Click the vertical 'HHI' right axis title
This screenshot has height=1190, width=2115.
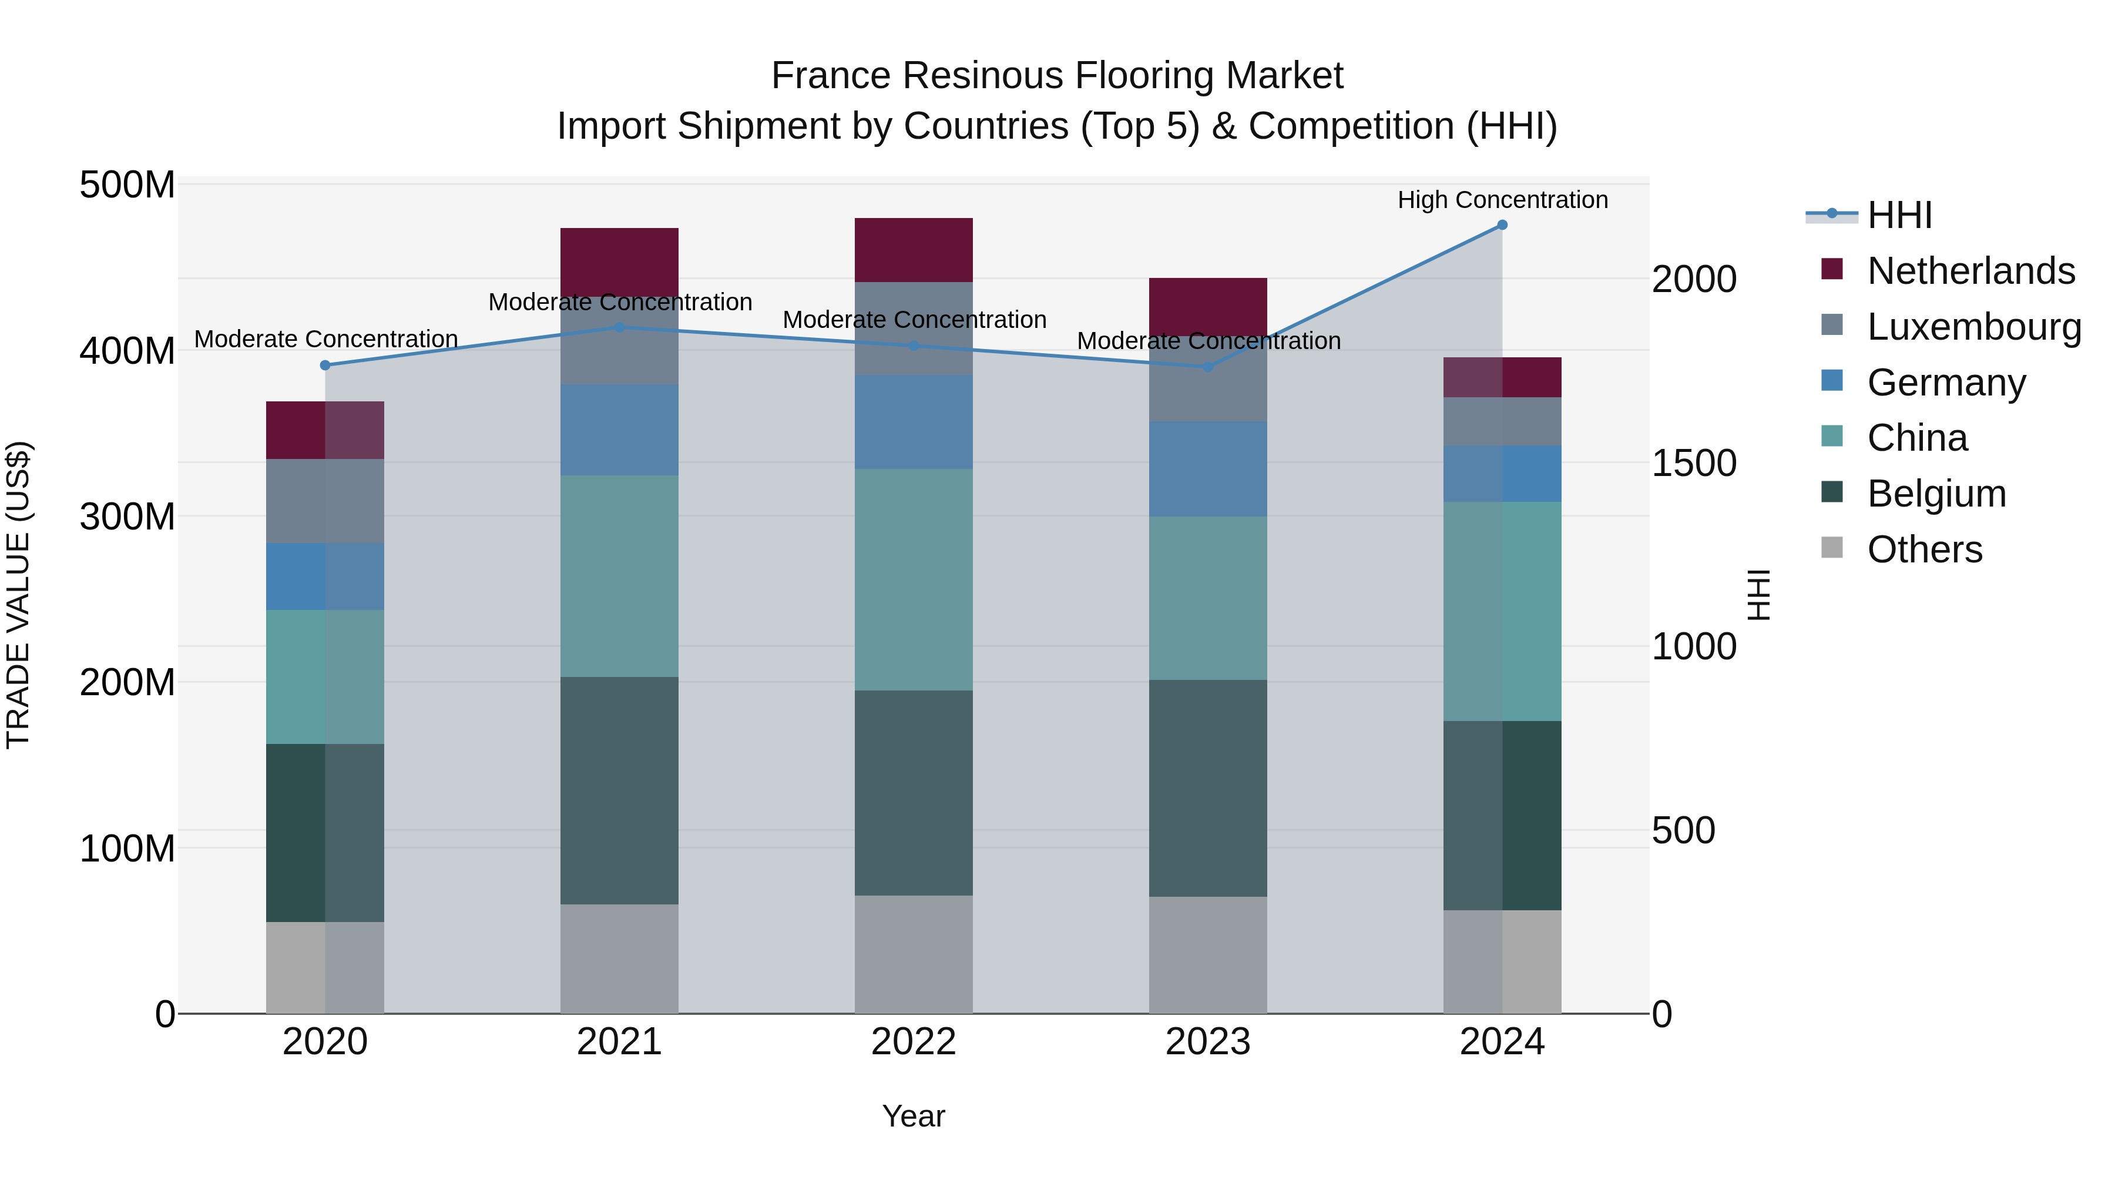[x=1758, y=595]
